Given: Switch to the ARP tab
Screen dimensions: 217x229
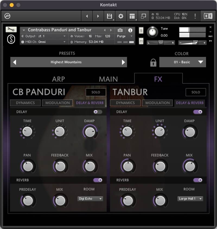Looking at the screenshot, I should pyautogui.click(x=59, y=79).
